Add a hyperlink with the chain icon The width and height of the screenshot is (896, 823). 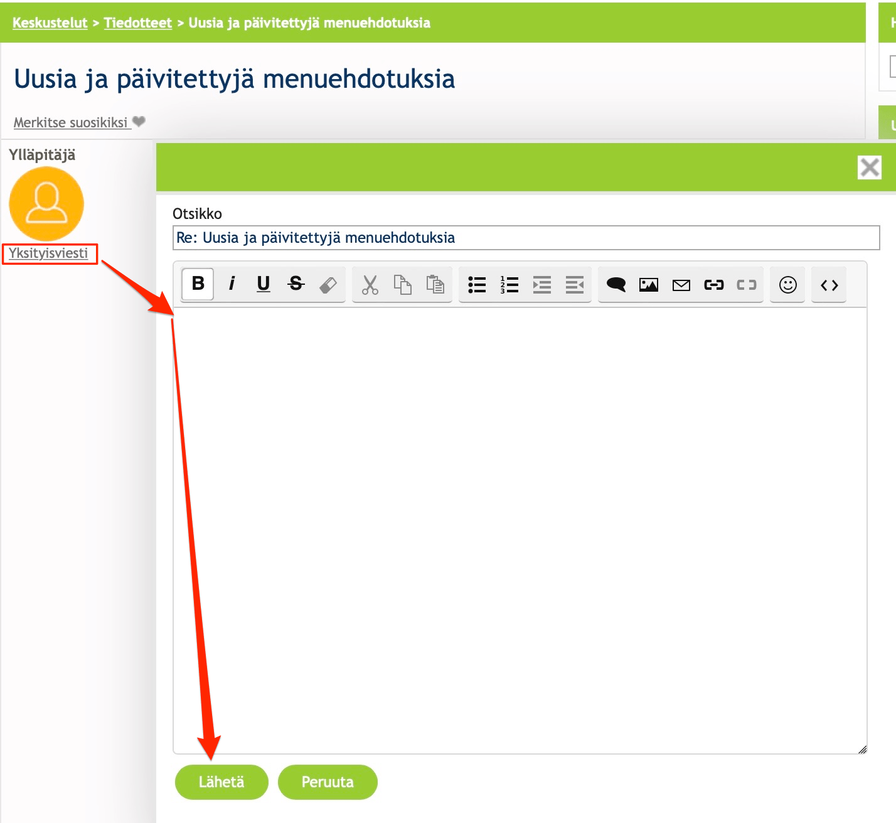tap(713, 284)
